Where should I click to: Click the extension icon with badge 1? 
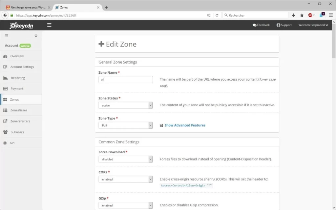322,15
